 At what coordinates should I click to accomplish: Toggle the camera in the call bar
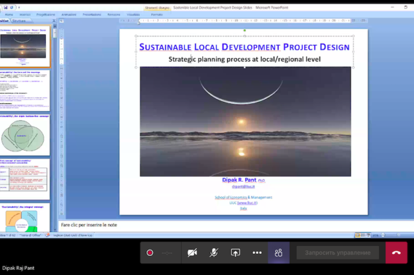(192, 253)
